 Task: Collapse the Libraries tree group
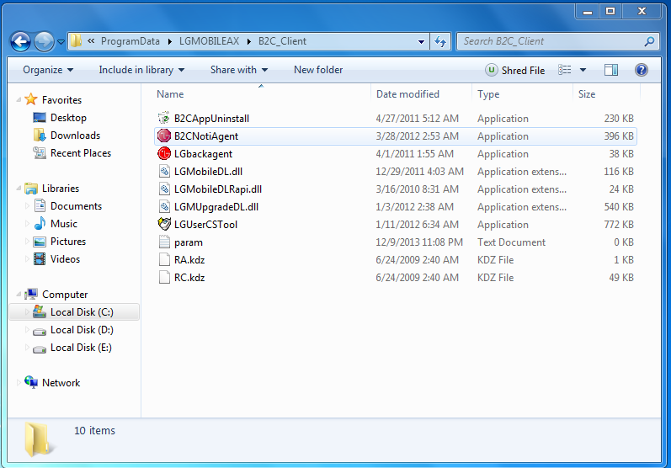point(19,189)
